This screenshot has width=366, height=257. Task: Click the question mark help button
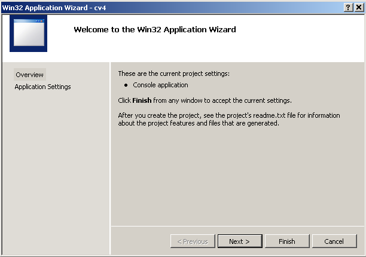[x=348, y=7]
